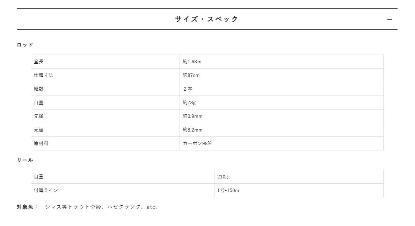Click the 先径 row label
Viewport: 415px width, 226px height.
click(x=39, y=116)
